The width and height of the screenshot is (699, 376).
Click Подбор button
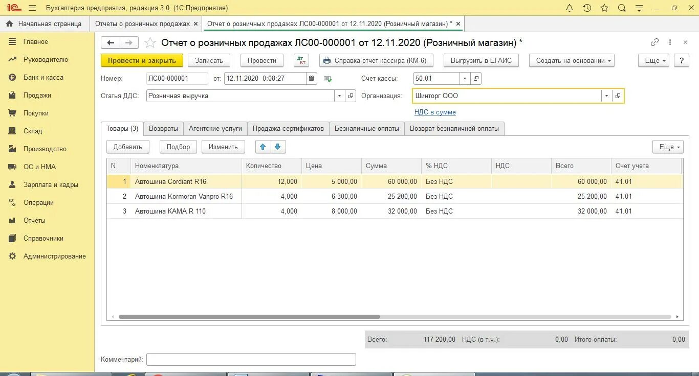point(178,147)
